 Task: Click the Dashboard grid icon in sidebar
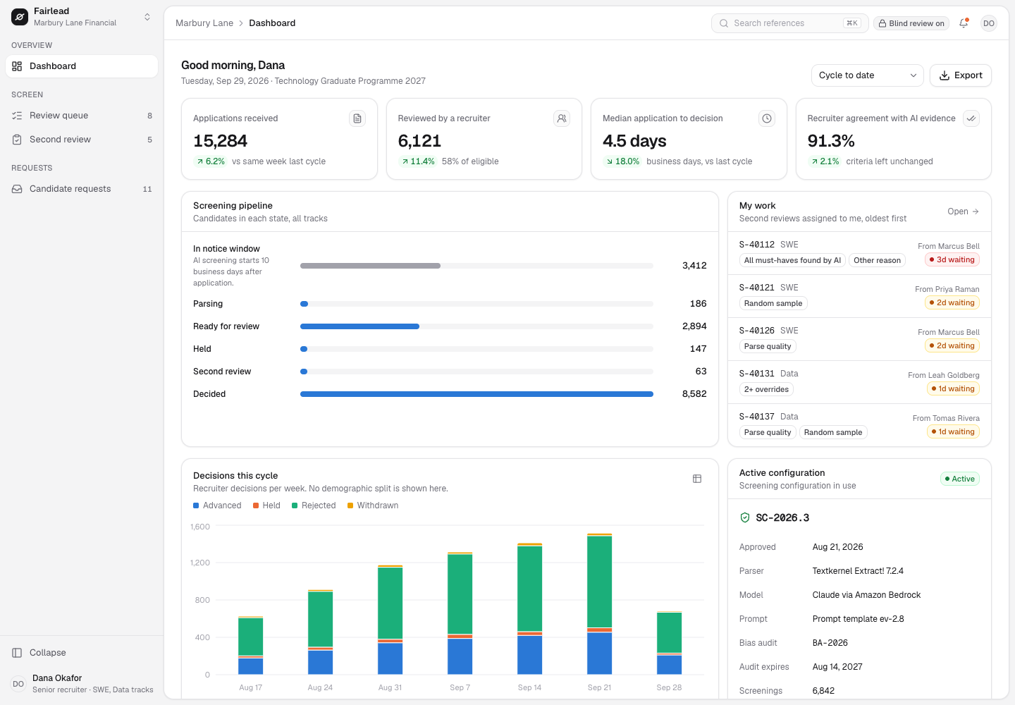pos(17,66)
